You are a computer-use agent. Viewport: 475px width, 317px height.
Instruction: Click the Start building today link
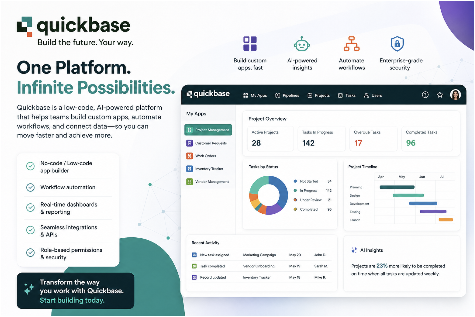coord(72,300)
